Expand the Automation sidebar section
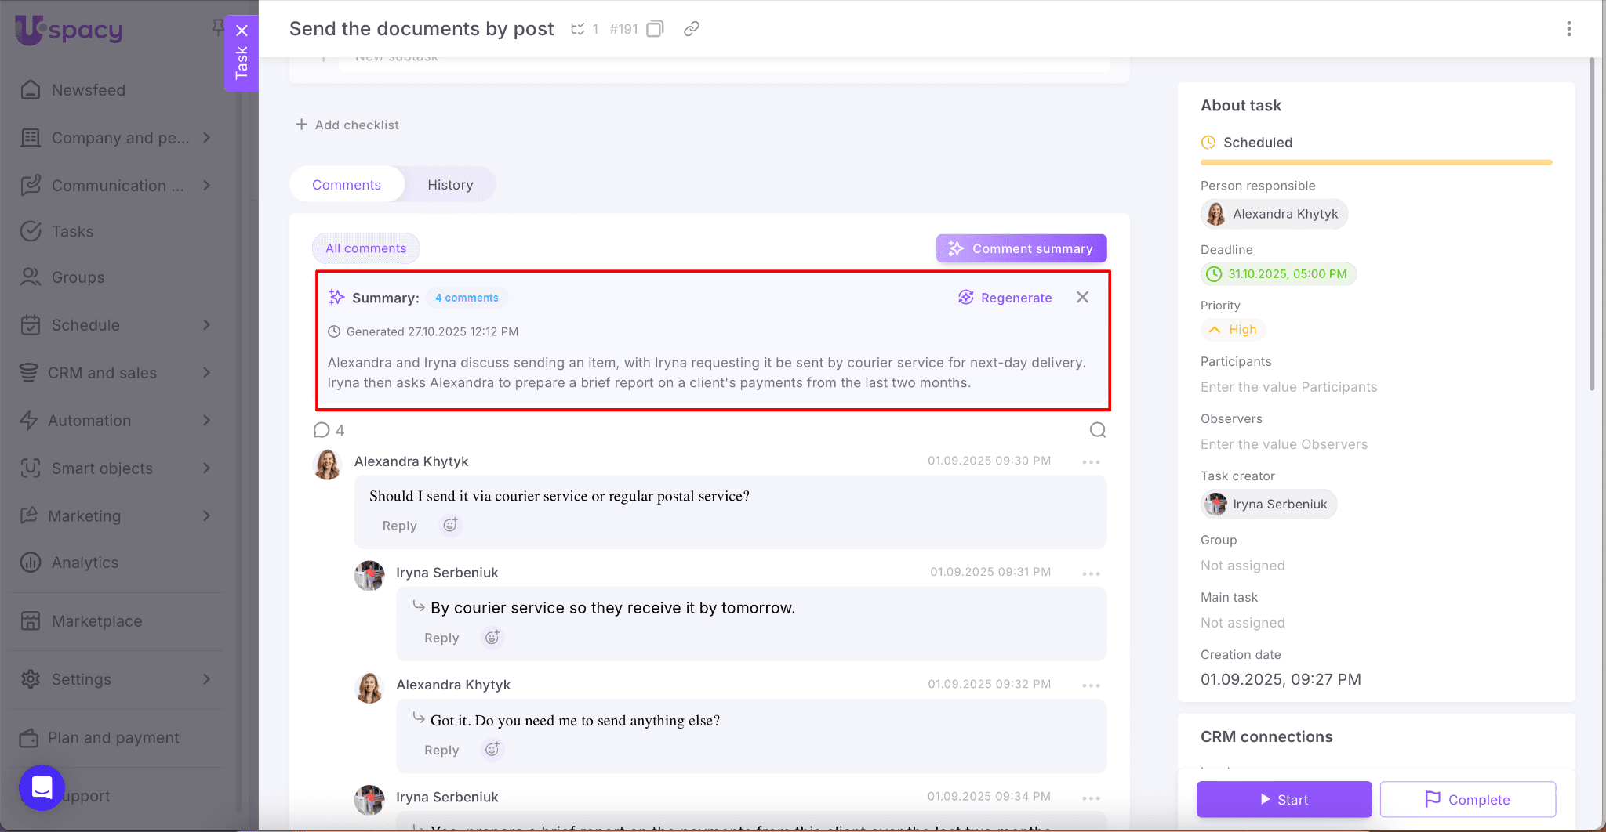Viewport: 1606px width, 832px height. [x=116, y=421]
